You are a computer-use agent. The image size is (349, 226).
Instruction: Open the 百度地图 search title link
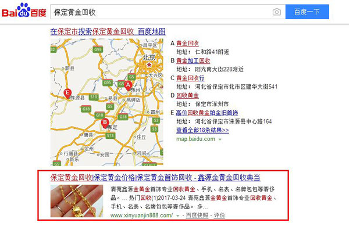pyautogui.click(x=108, y=31)
